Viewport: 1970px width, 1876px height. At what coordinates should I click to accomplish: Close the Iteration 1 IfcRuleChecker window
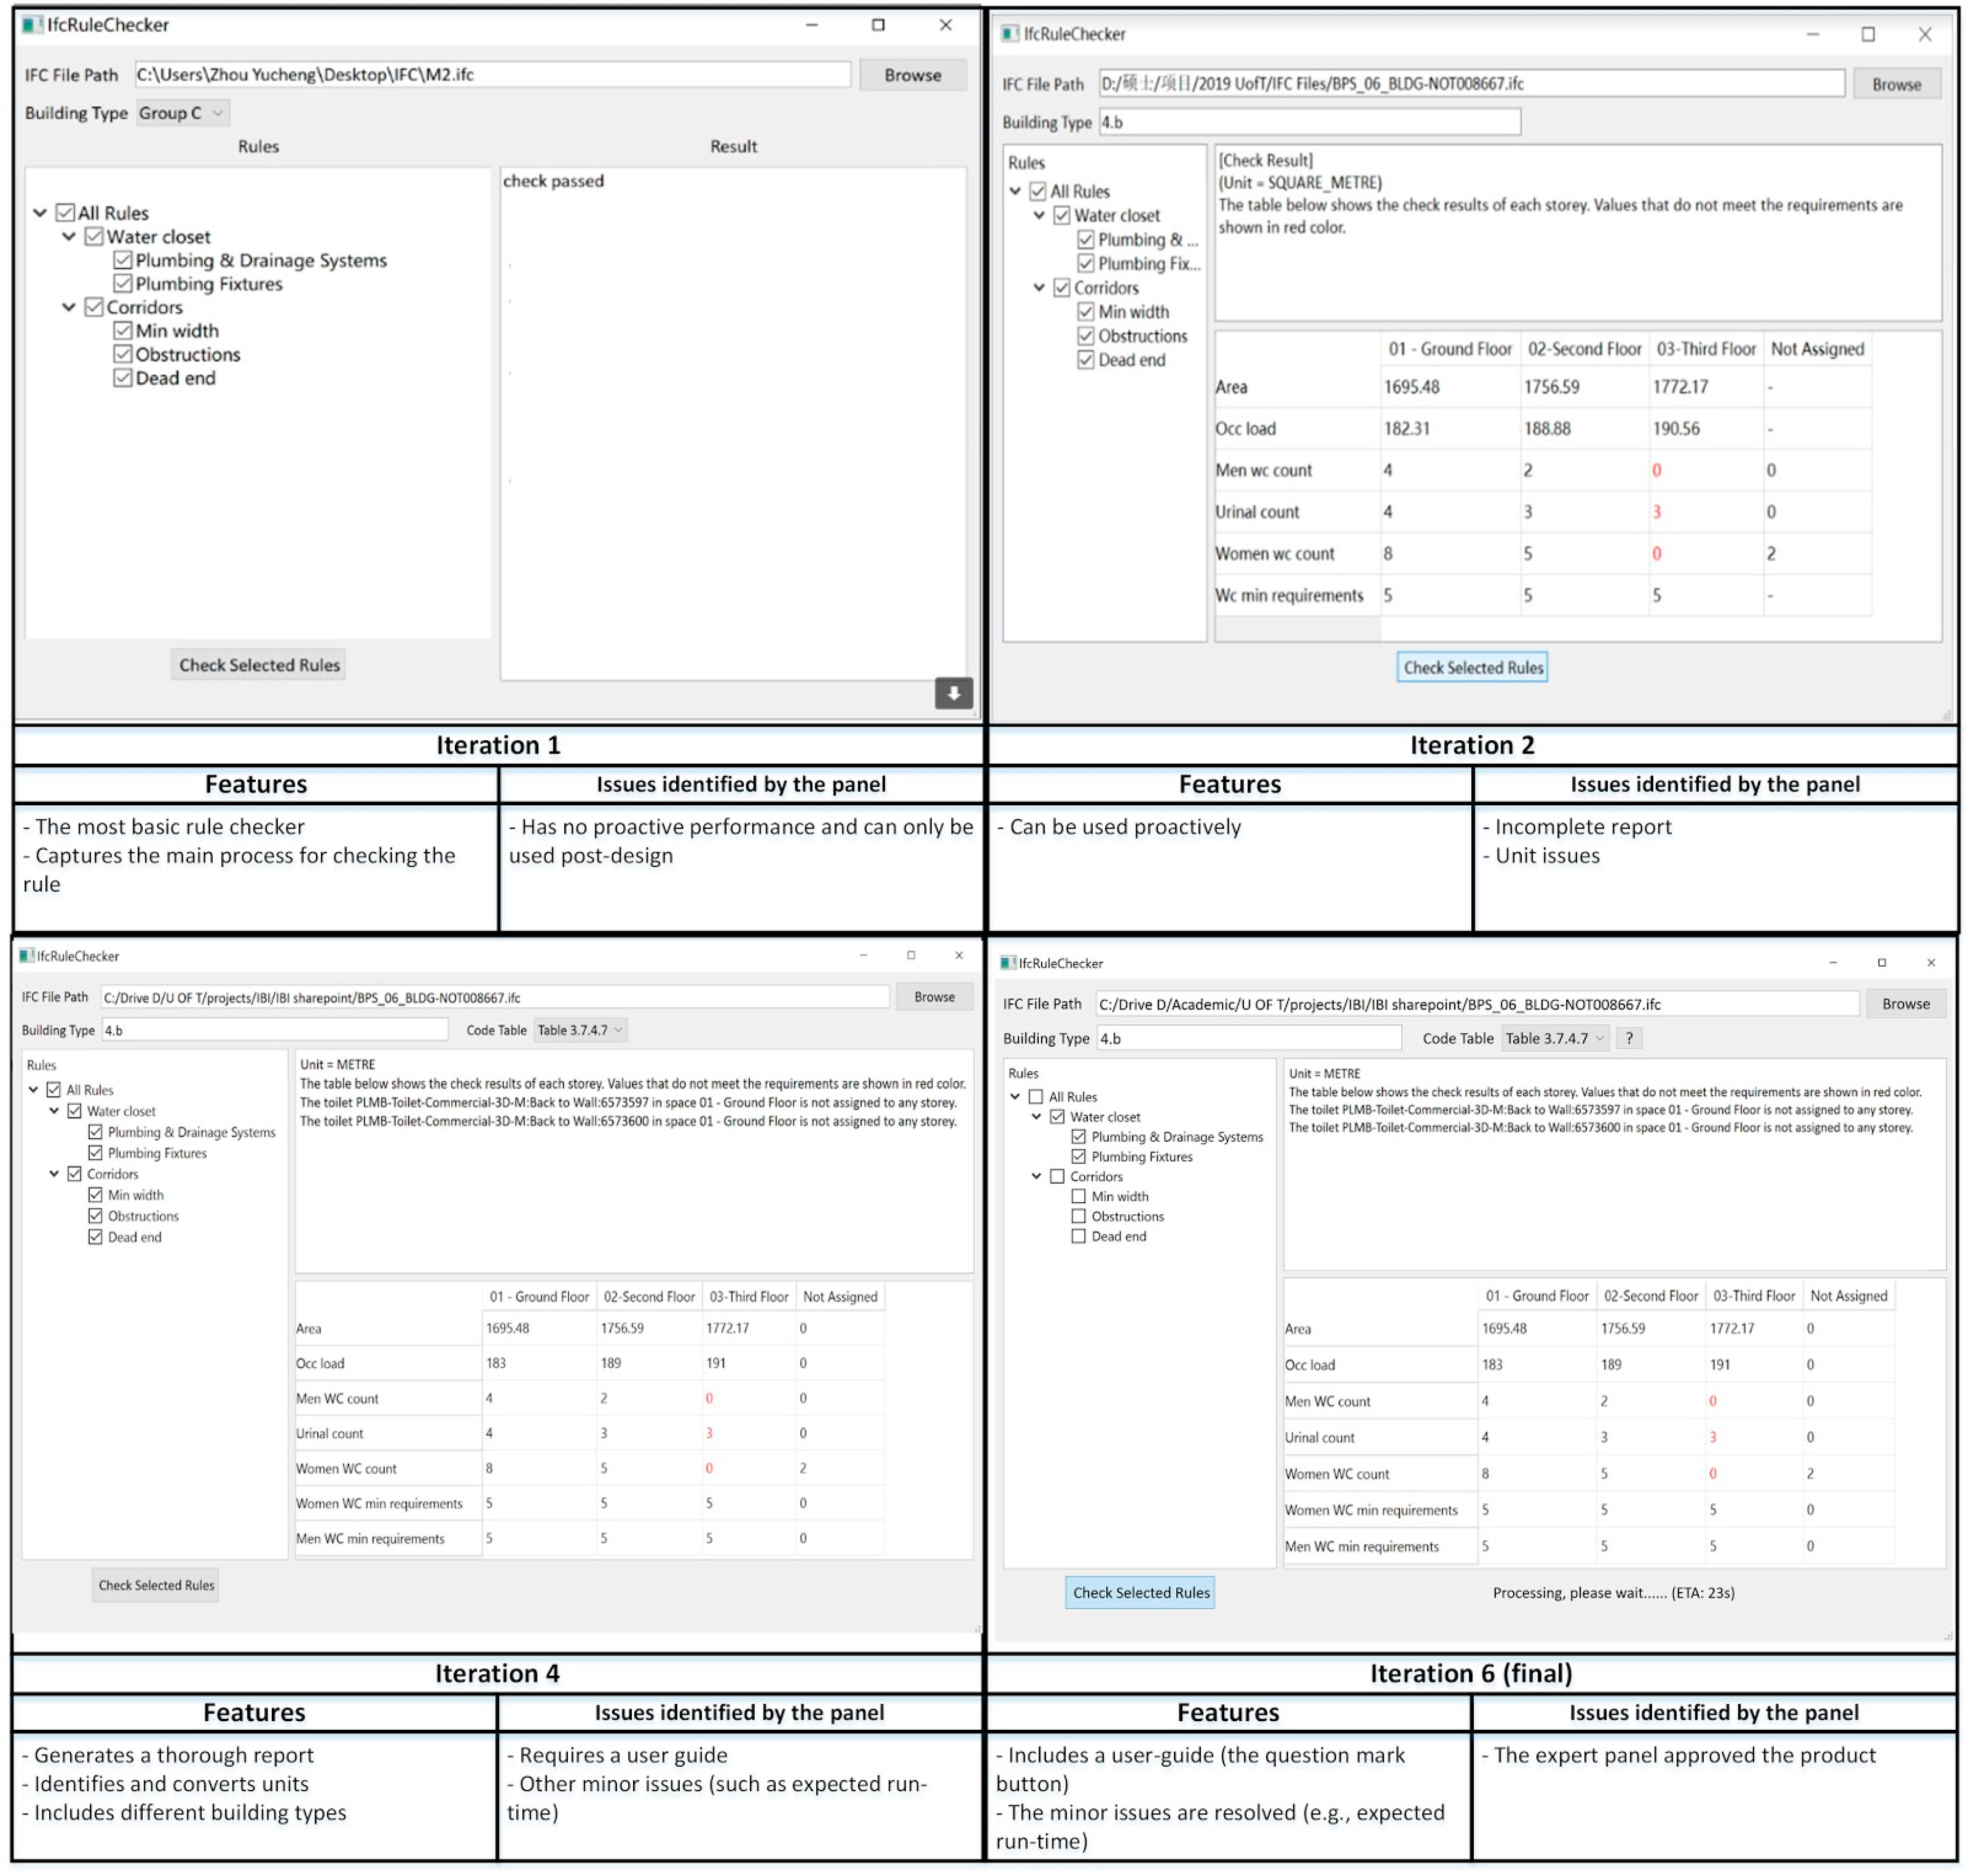point(945,25)
